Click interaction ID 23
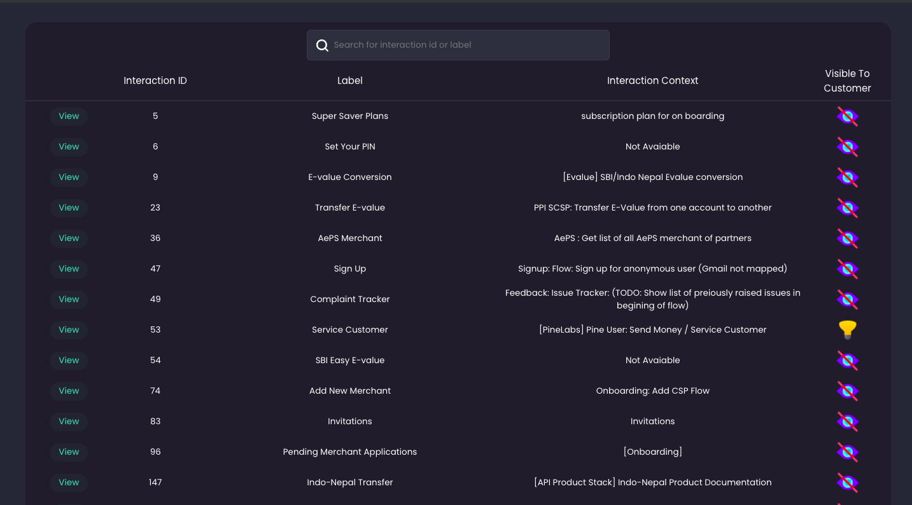Image resolution: width=912 pixels, height=505 pixels. [155, 208]
